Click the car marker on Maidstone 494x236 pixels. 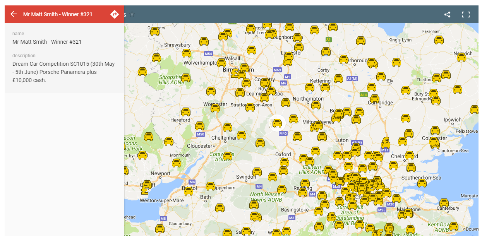408,213
